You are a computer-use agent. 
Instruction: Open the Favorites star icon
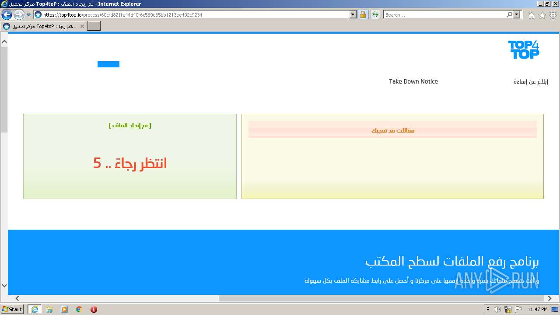coord(542,15)
